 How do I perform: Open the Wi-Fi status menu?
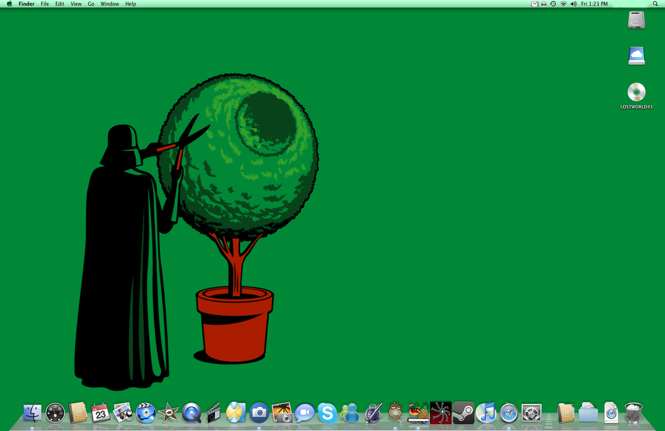(563, 4)
